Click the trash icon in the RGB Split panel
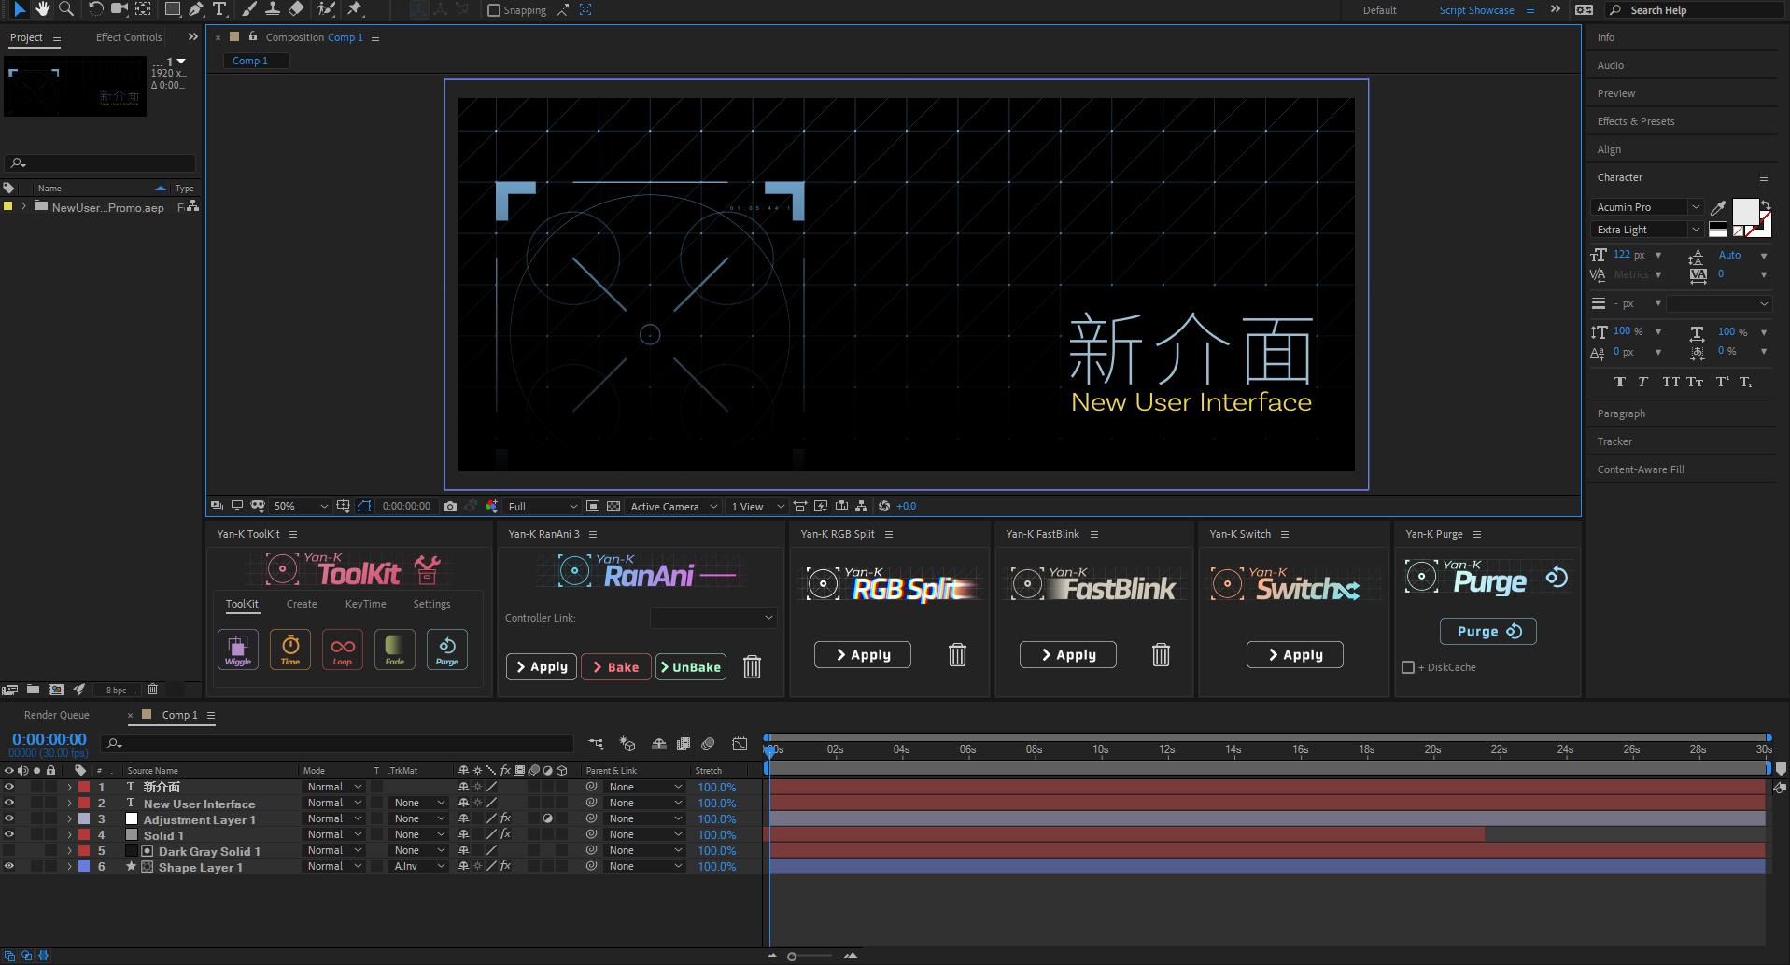The image size is (1790, 965). tap(957, 655)
